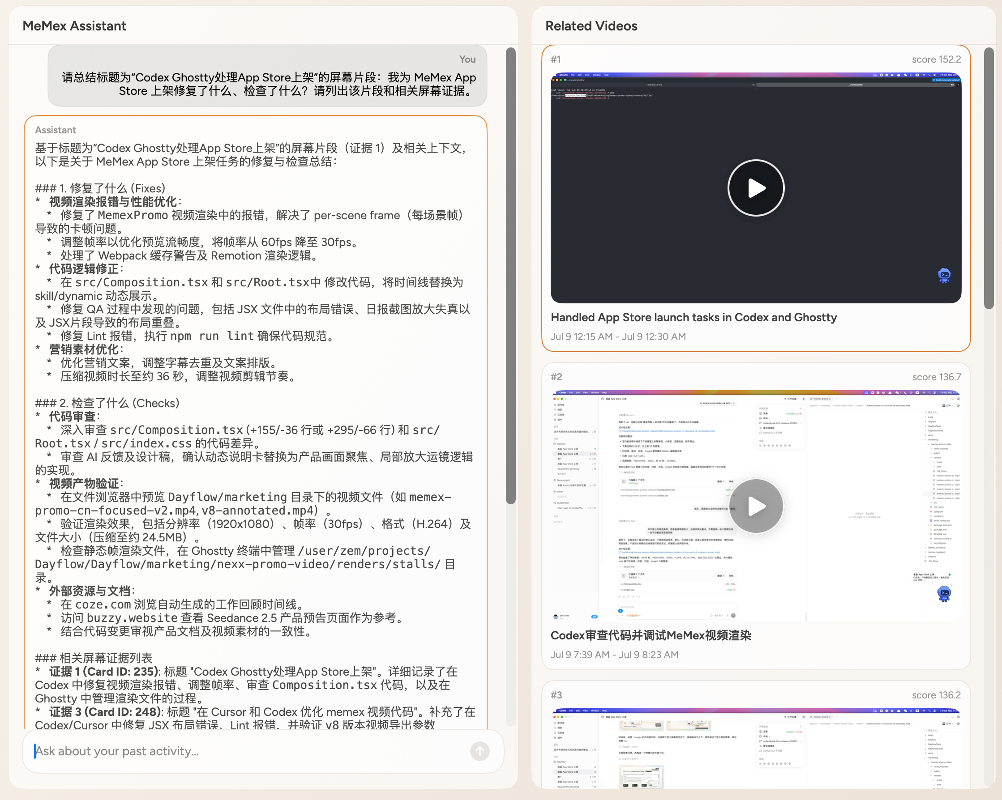This screenshot has width=1002, height=800.
Task: Click the 'Related Videos' header title
Action: [591, 26]
